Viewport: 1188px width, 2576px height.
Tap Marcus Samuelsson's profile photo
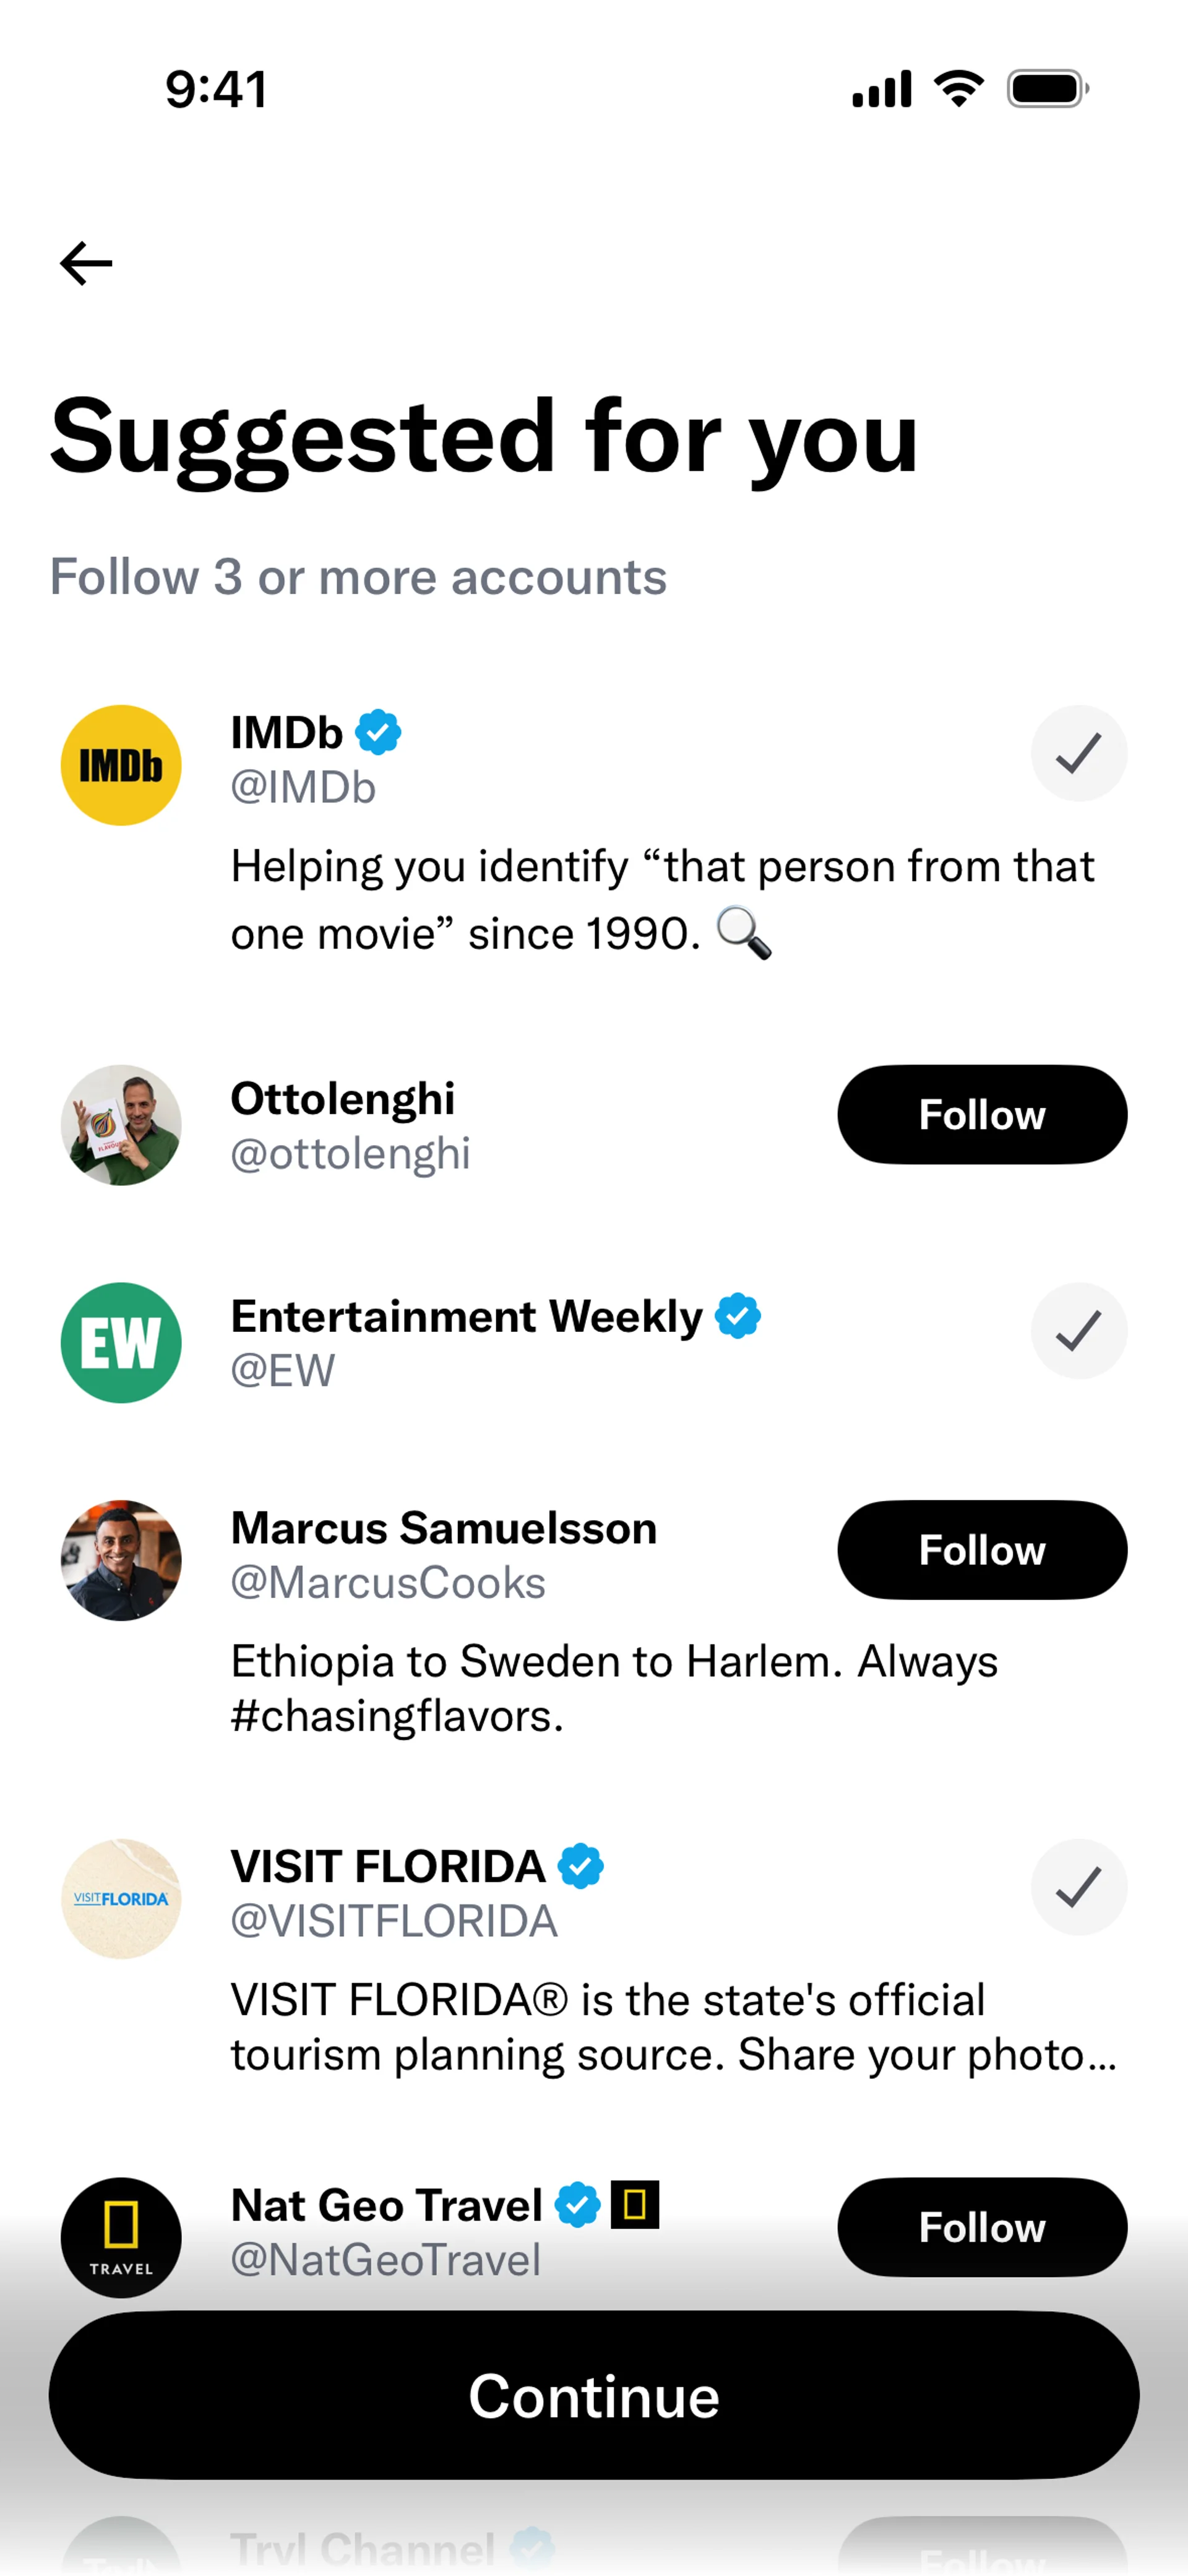click(x=121, y=1560)
